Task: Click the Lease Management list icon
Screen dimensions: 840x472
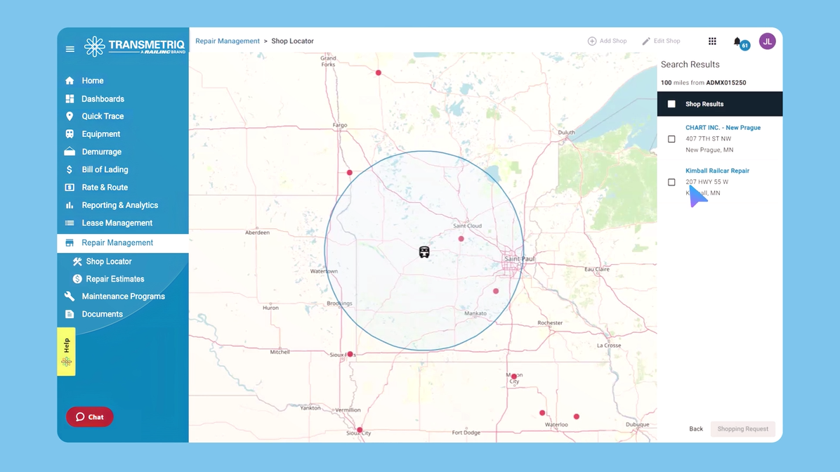Action: tap(70, 223)
